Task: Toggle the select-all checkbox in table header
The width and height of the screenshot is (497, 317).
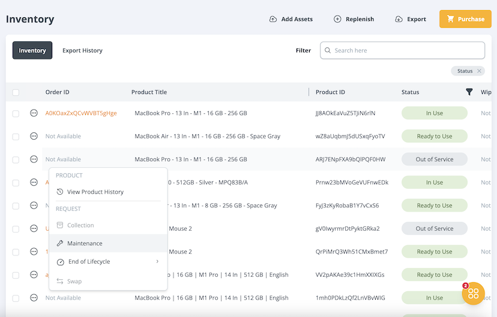Action: click(16, 92)
